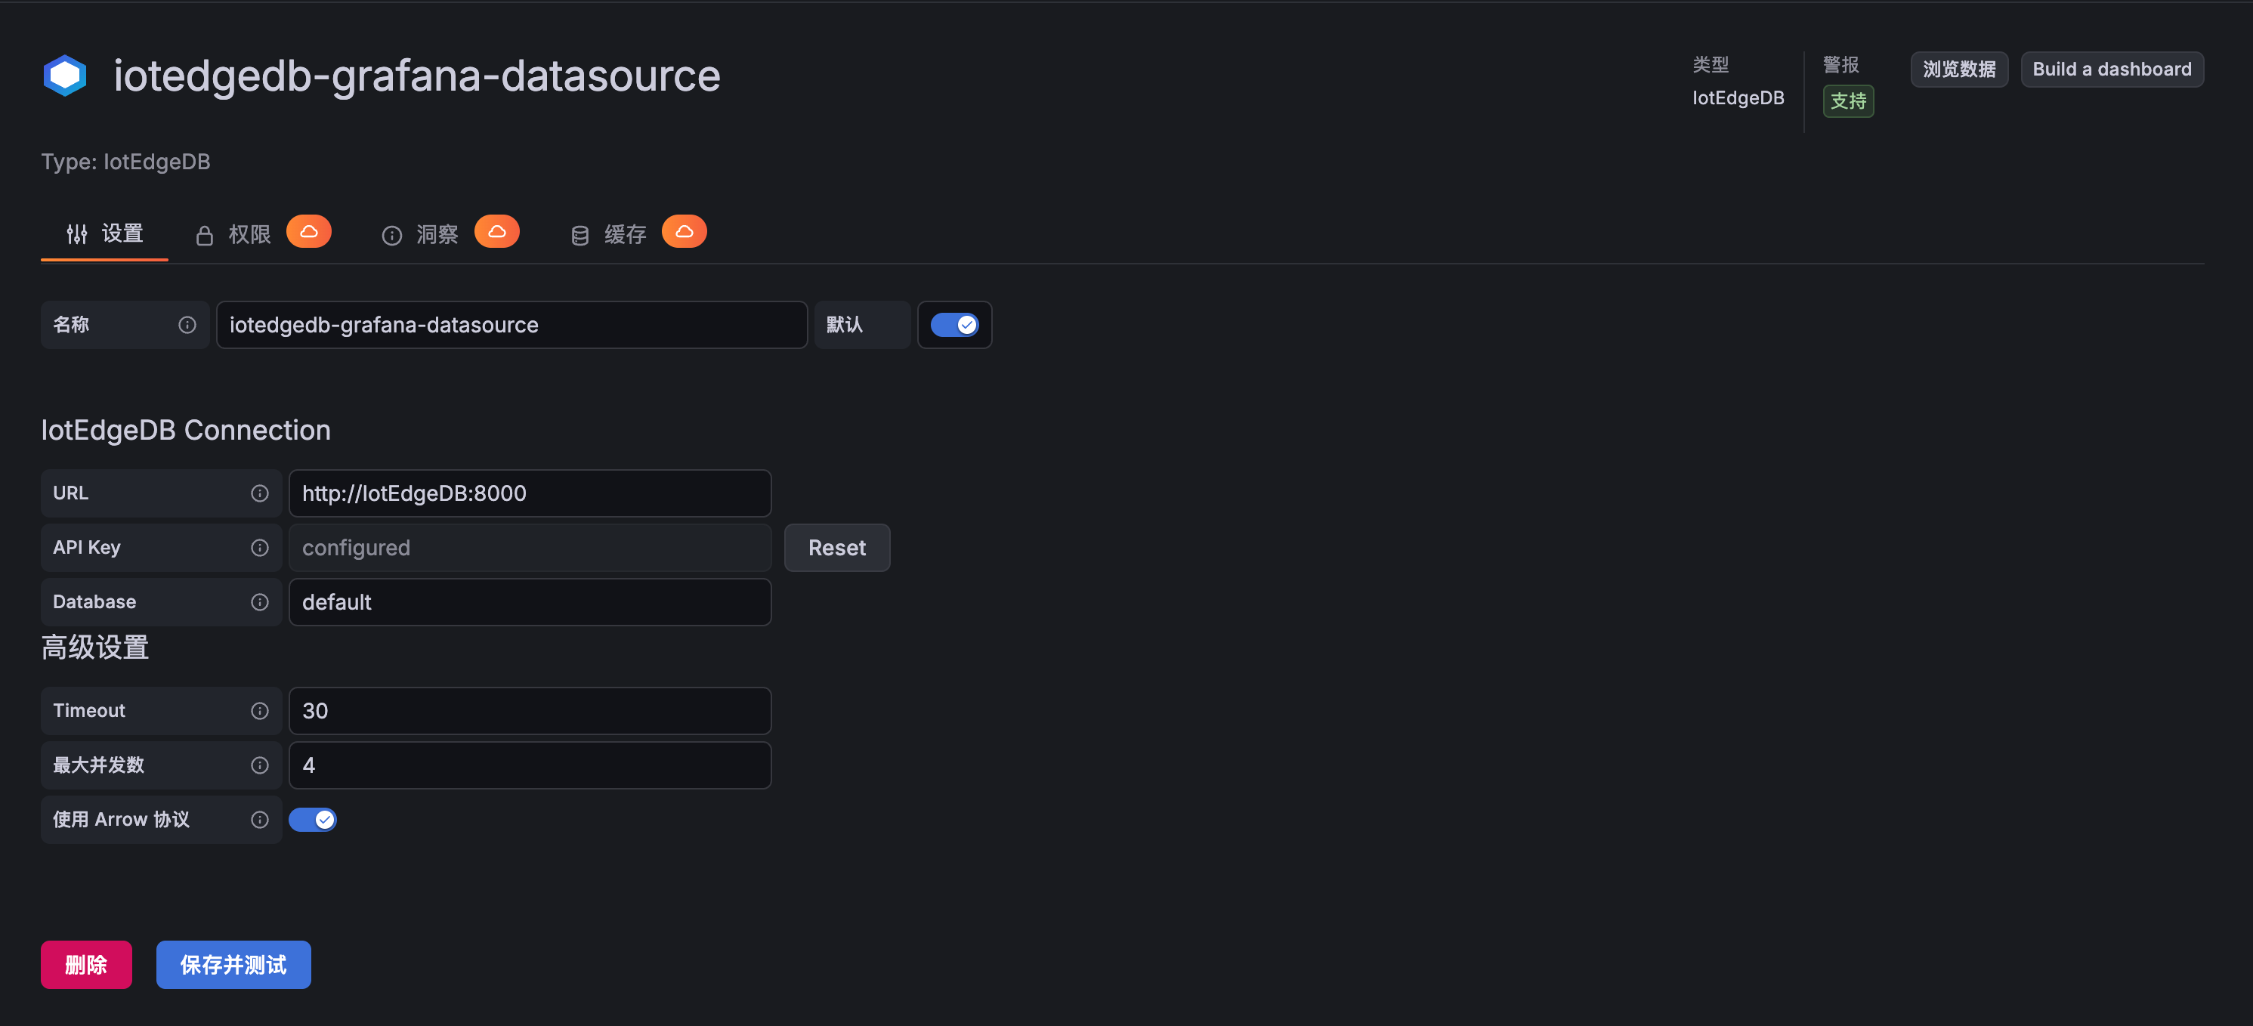Click the orange cloud badge beside 权限
The width and height of the screenshot is (2253, 1026).
(309, 232)
